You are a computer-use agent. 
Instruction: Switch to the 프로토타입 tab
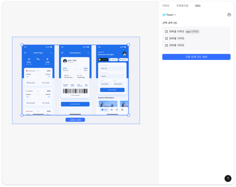click(x=182, y=5)
